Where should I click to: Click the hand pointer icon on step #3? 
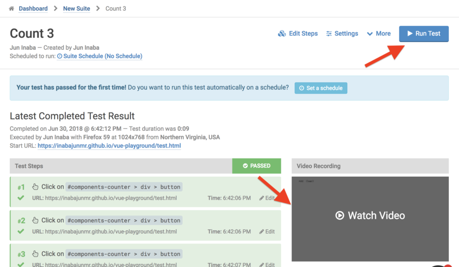click(x=35, y=254)
